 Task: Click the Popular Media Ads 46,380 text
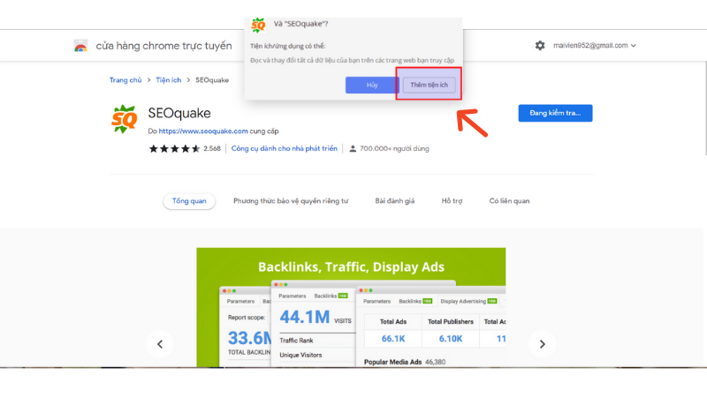[x=405, y=362]
